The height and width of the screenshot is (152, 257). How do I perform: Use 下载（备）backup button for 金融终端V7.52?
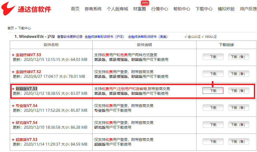click(x=239, y=74)
